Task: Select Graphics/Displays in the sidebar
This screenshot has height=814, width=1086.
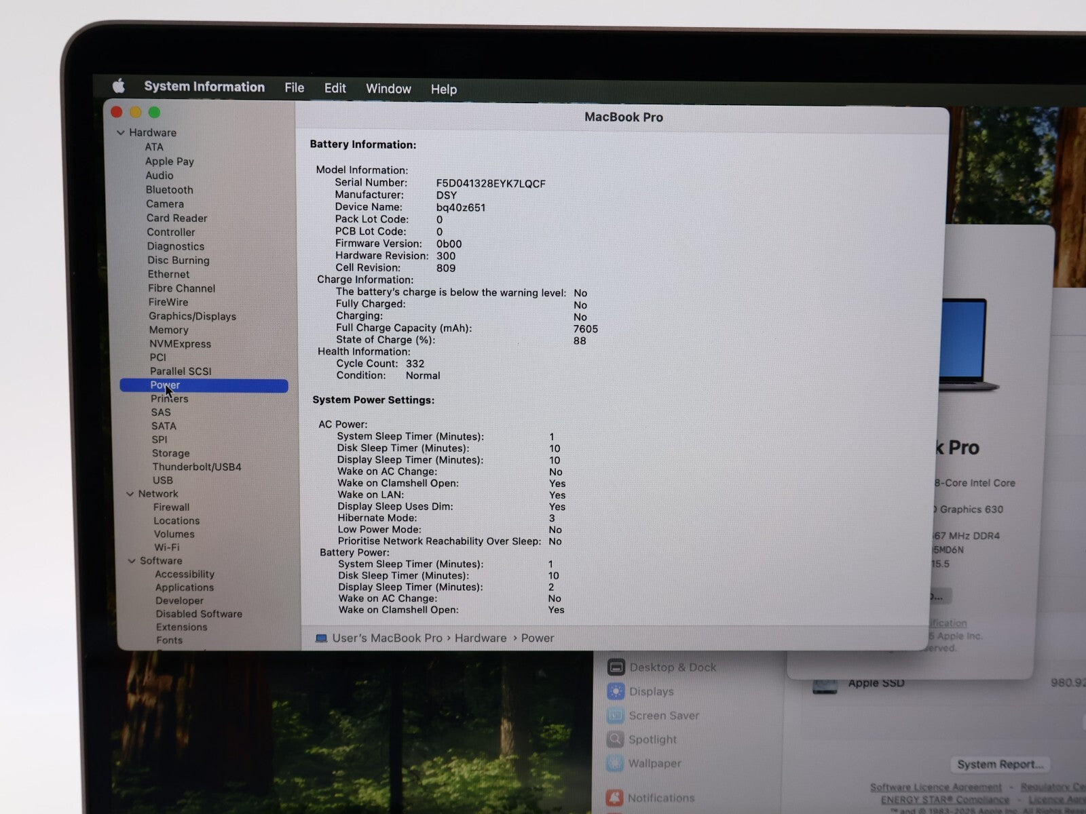Action: click(x=193, y=316)
